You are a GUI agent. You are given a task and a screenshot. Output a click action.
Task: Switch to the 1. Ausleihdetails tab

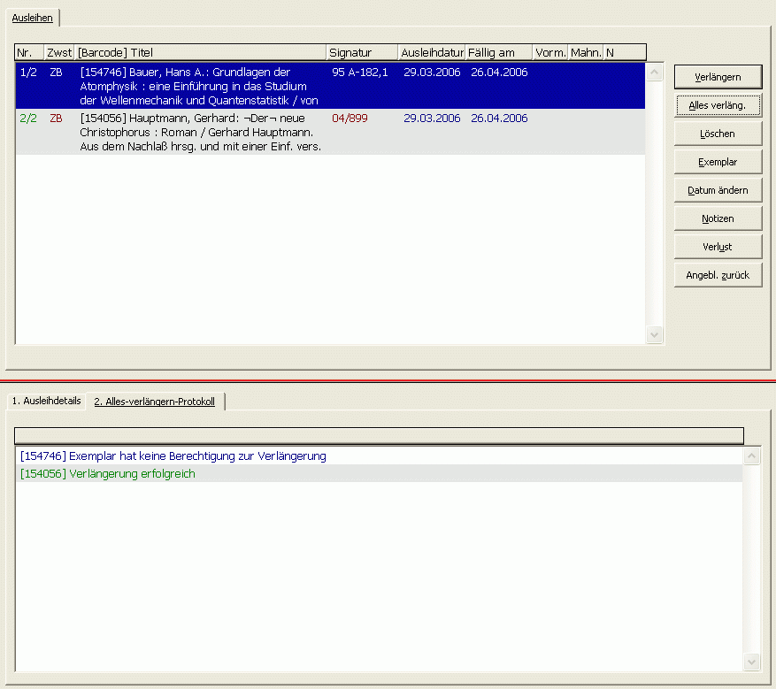[47, 401]
